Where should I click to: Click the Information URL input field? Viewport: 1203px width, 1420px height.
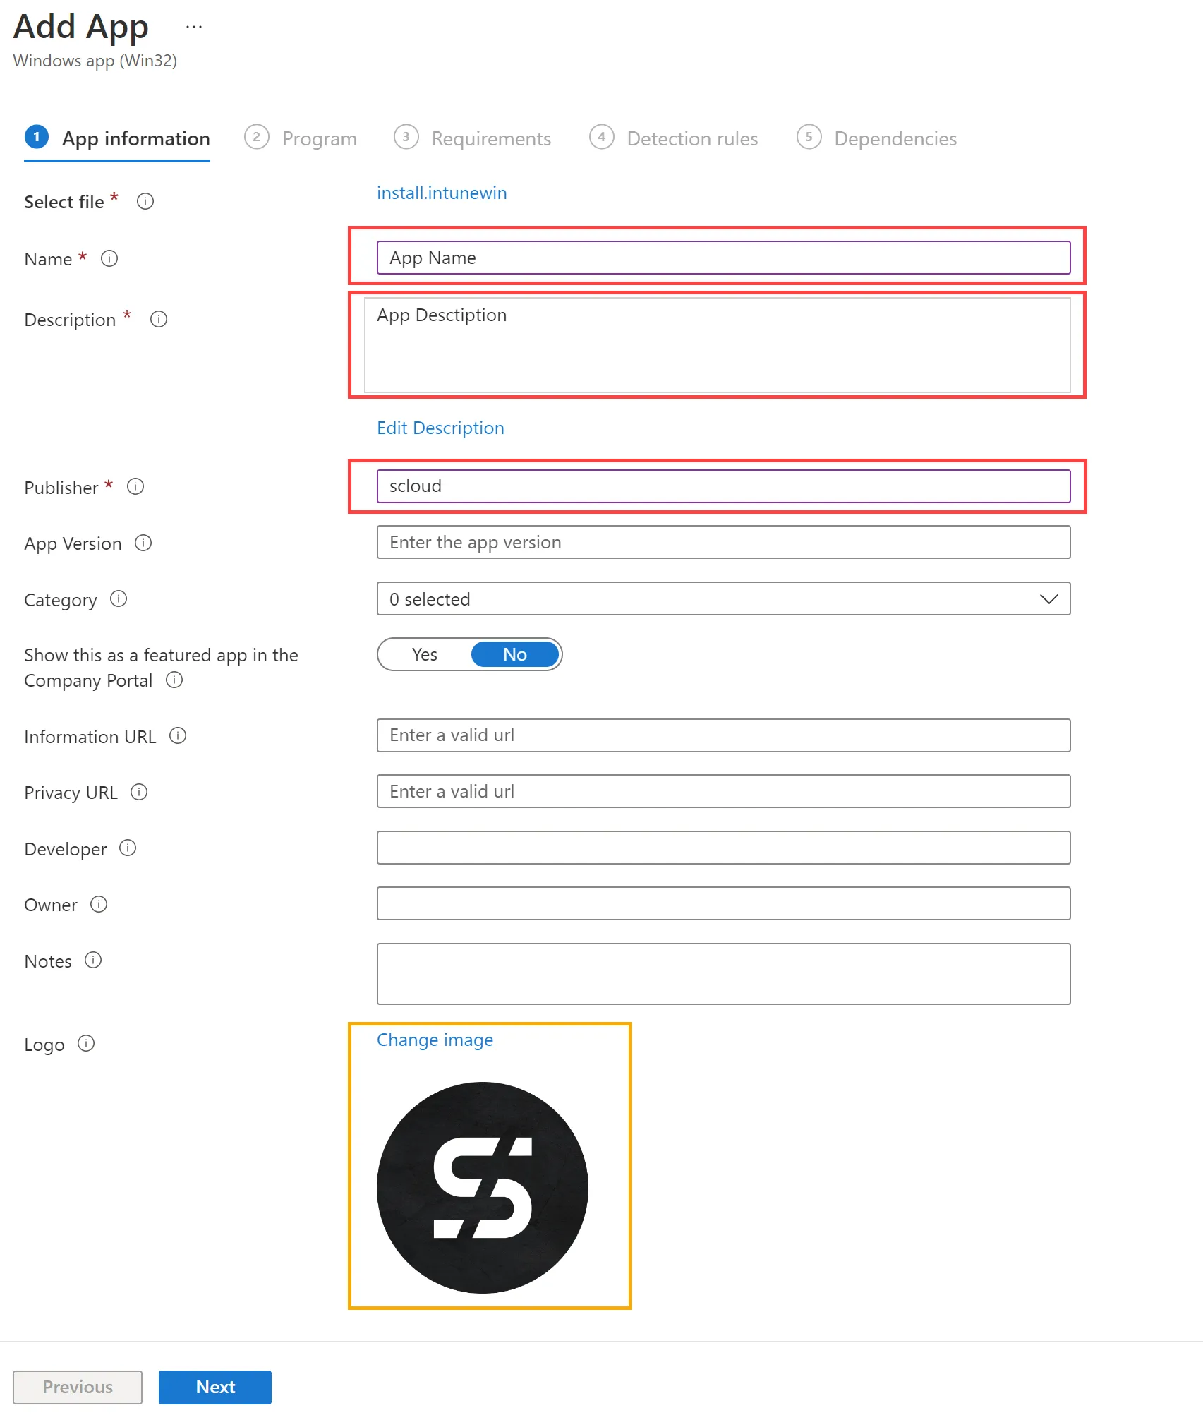point(723,735)
